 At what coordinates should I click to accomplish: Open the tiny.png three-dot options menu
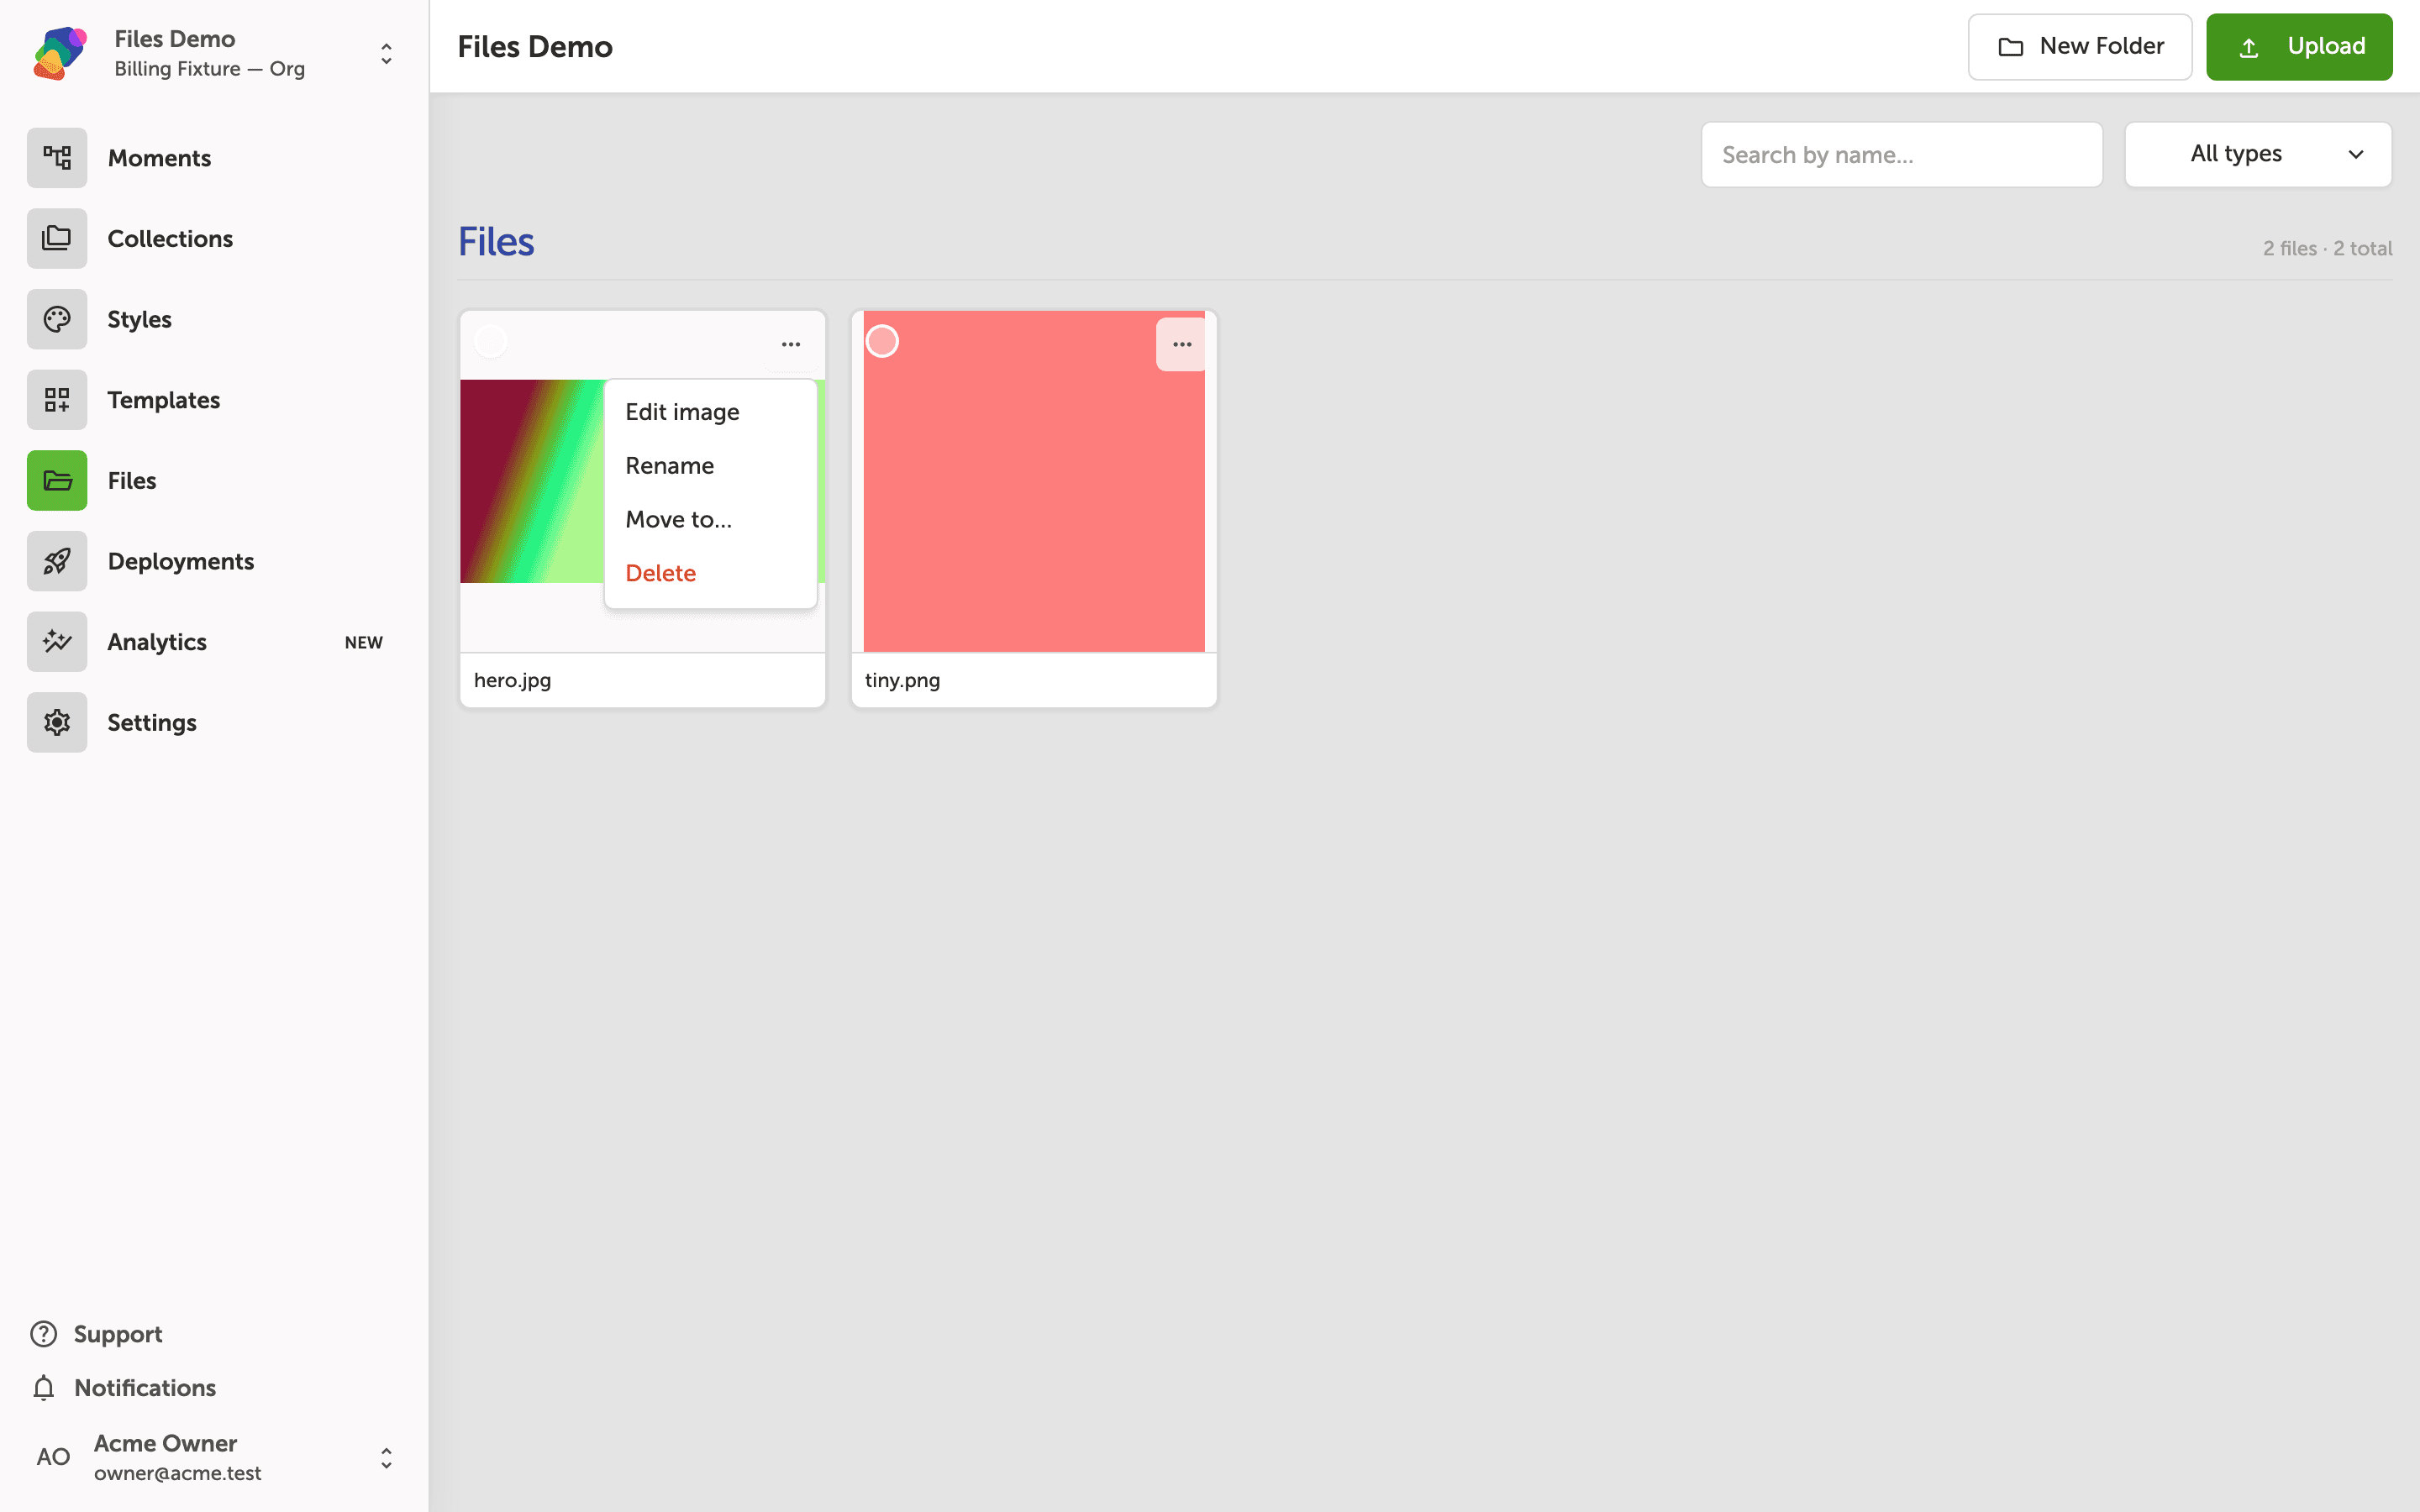(1182, 344)
